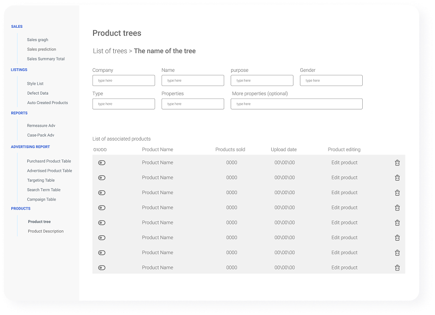Click the Product Name column header

click(157, 150)
